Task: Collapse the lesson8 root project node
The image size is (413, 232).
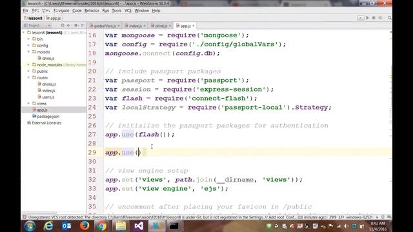Action: pyautogui.click(x=24, y=33)
